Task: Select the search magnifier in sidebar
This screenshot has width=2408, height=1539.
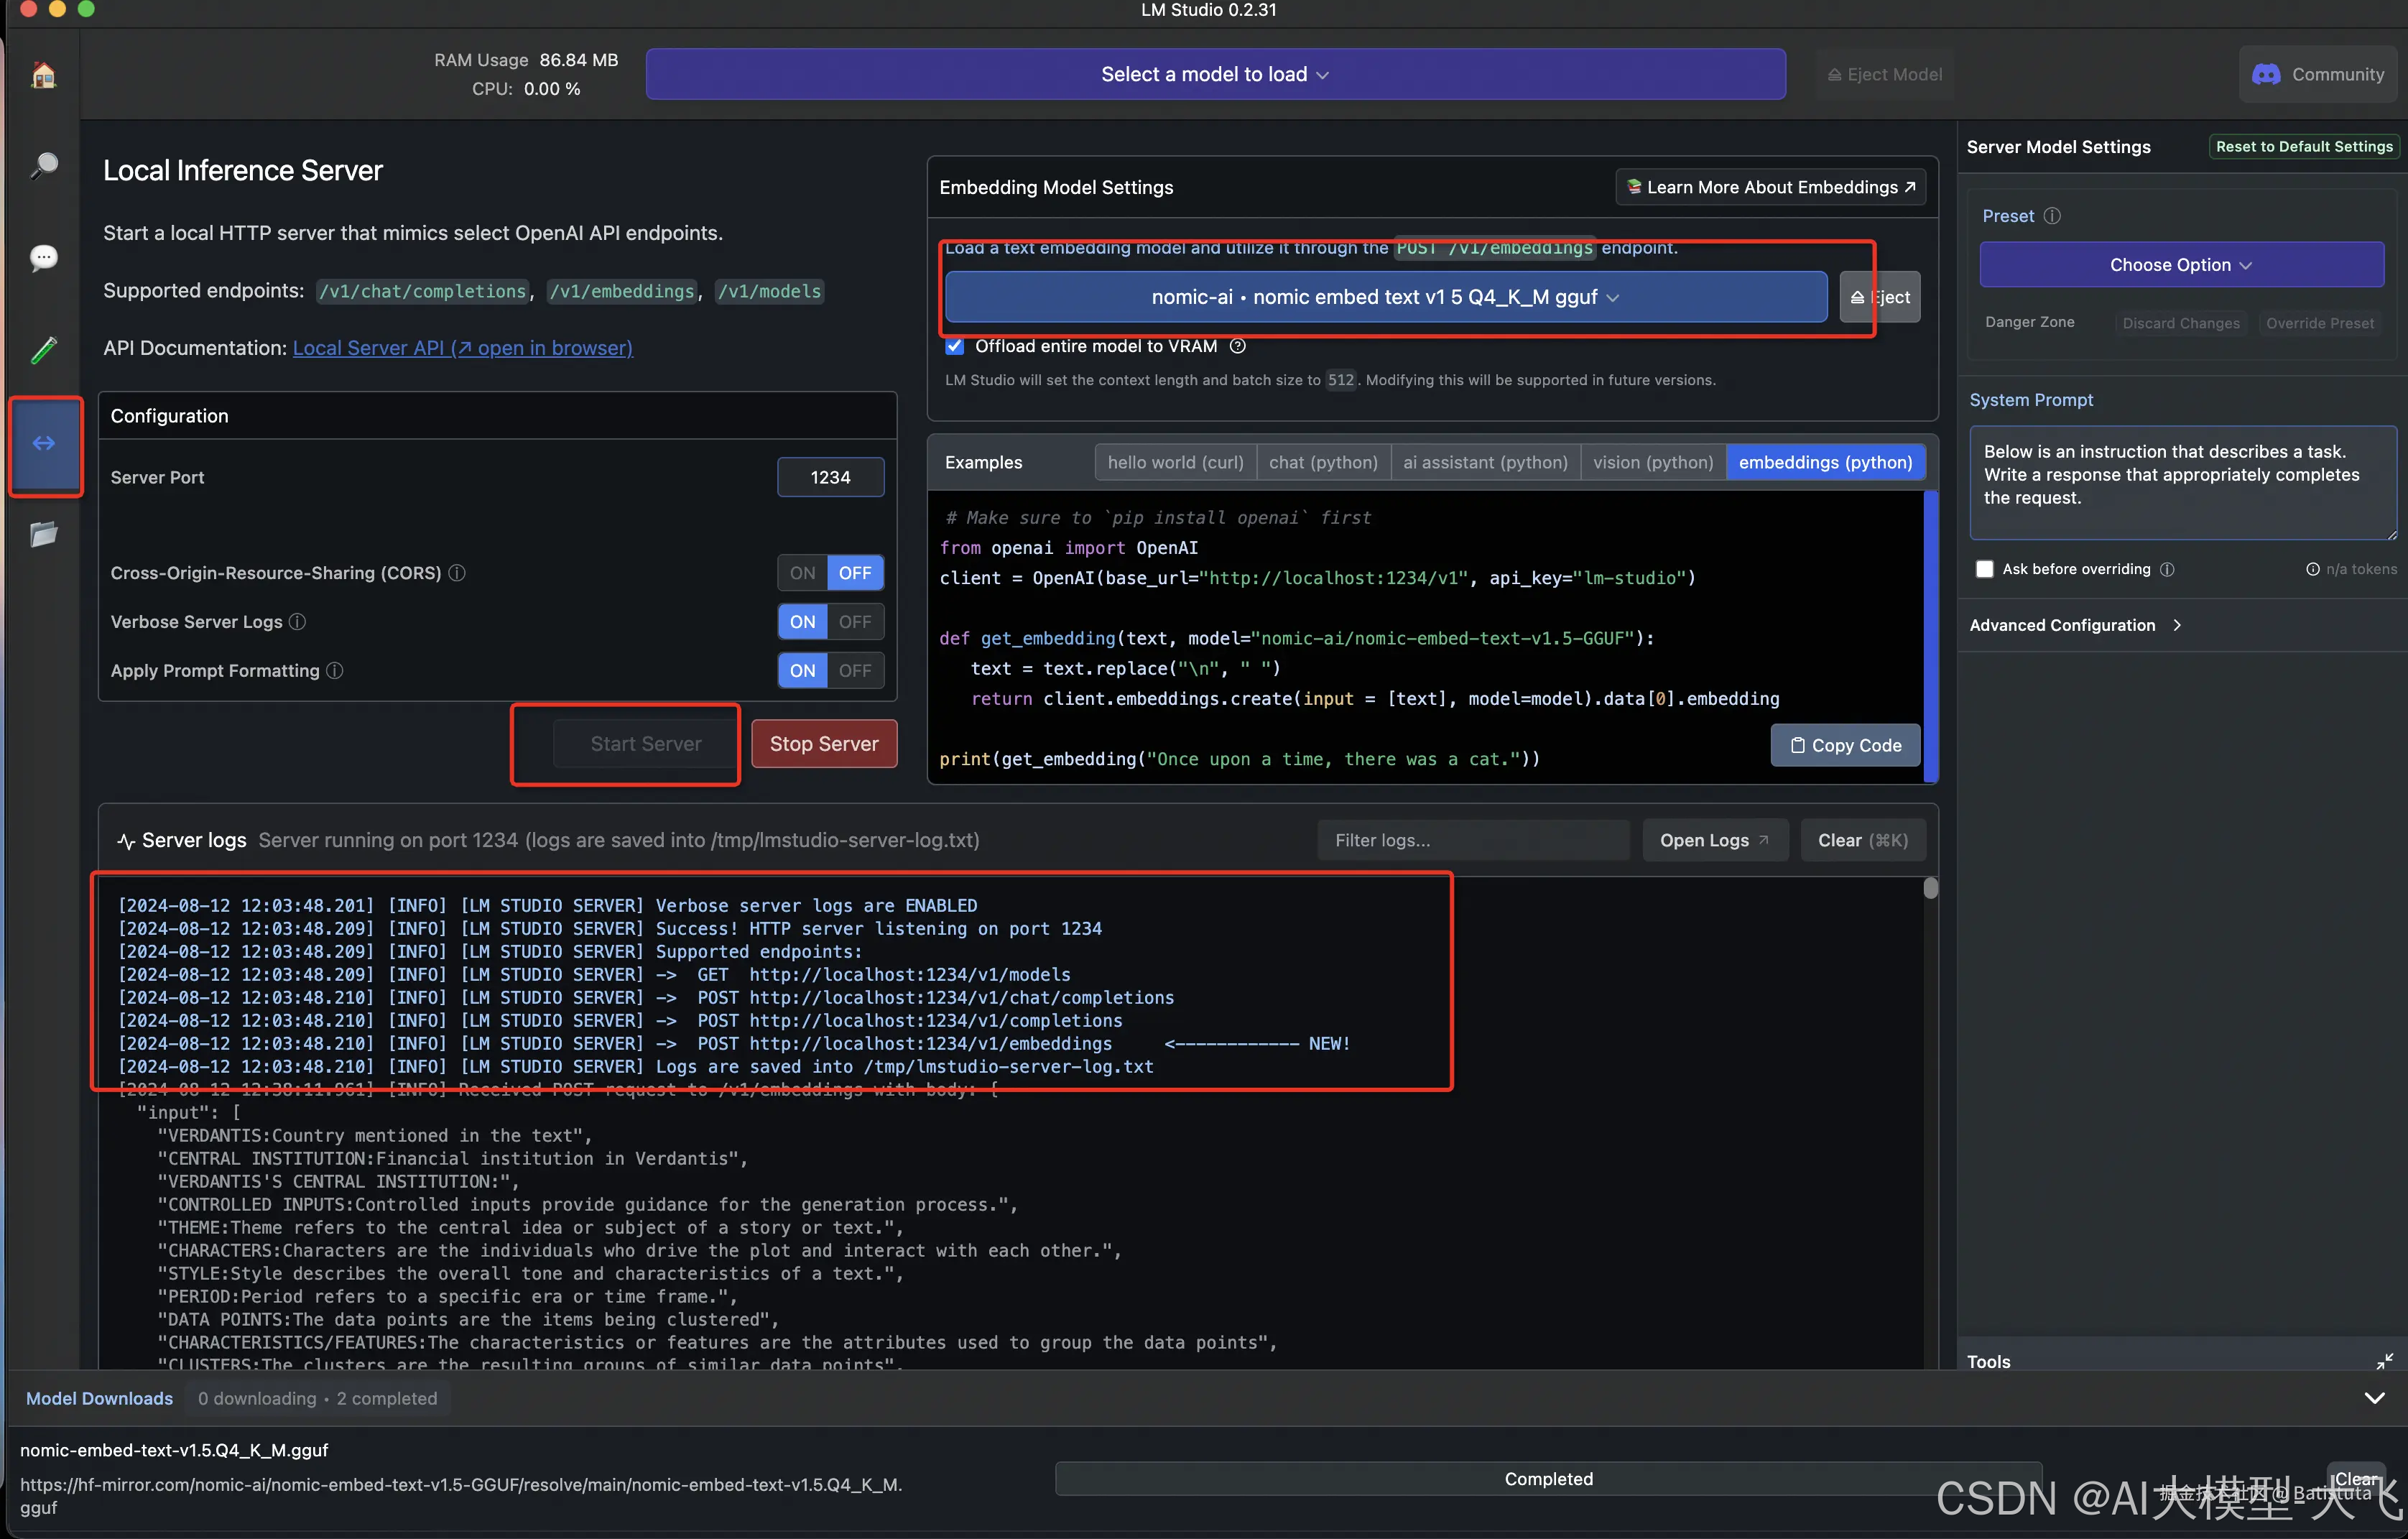Action: tap(44, 166)
